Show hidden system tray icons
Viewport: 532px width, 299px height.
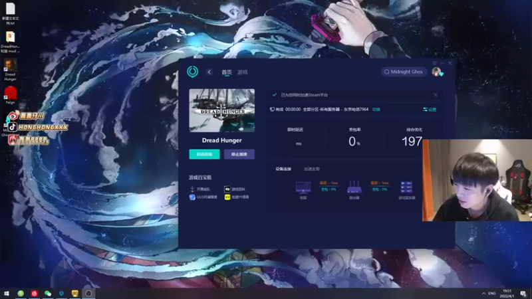pyautogui.click(x=483, y=293)
